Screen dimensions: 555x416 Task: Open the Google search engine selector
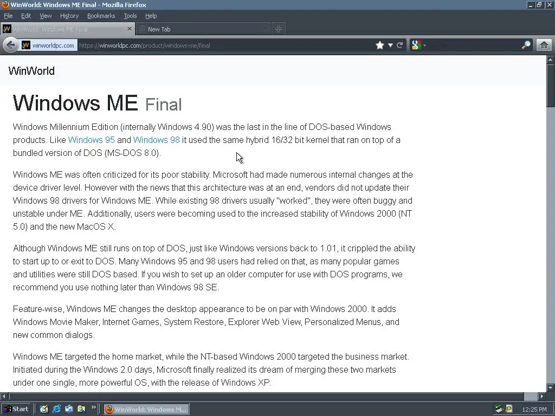click(419, 45)
